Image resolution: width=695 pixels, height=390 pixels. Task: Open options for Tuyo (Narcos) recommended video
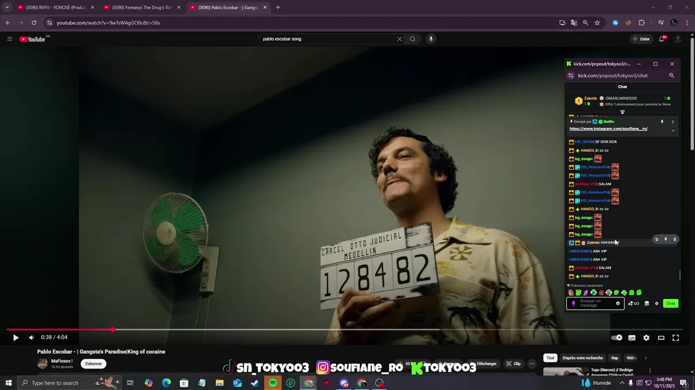650,370
